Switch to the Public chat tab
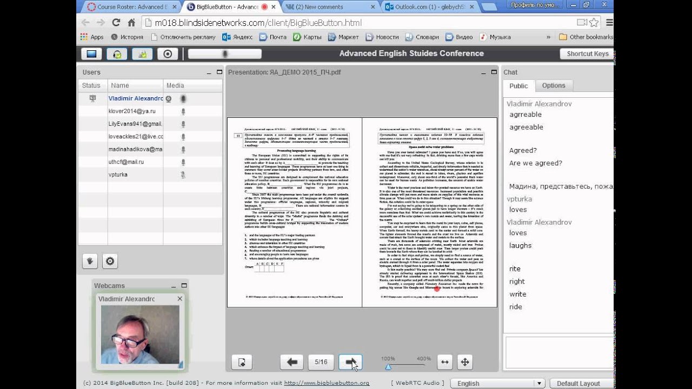Viewport: 692px width, 389px height. pyautogui.click(x=518, y=86)
